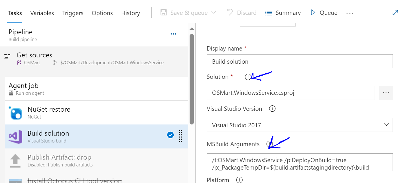
Task: Add a task to Agent job
Action: [169, 88]
